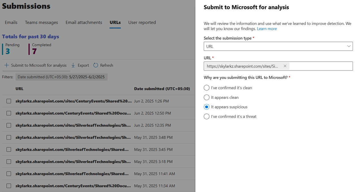Click the Learn more link
Screen dimensions: 356x192
267,28
